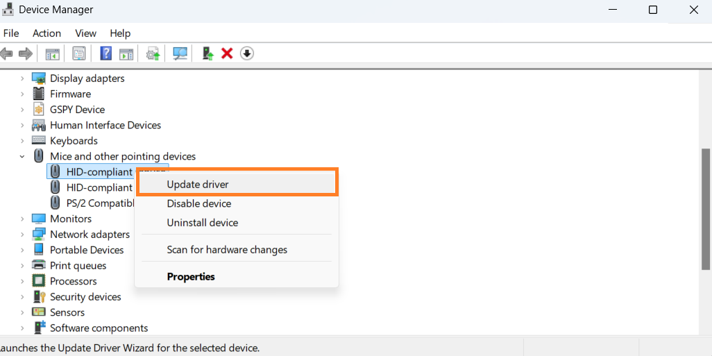
Task: Click the Software components icon
Action: (x=40, y=328)
